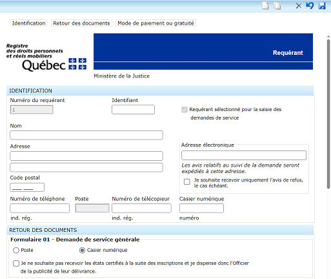Viewport: 331px width, 279px height.
Task: Select the Poste radio button
Action: coord(16,250)
